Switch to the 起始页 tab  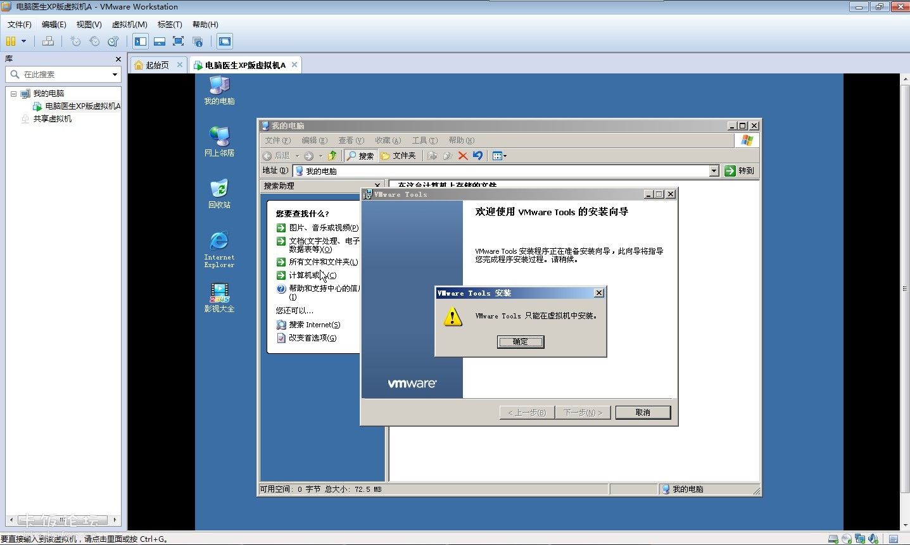(x=157, y=65)
